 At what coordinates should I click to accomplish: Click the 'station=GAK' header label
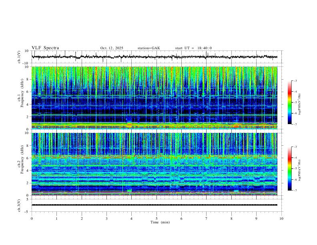click(x=148, y=48)
